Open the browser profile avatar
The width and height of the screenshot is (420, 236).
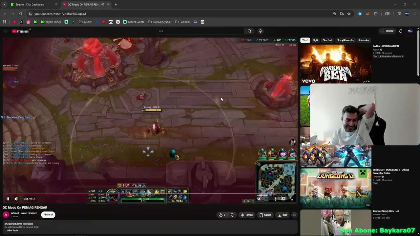[407, 14]
